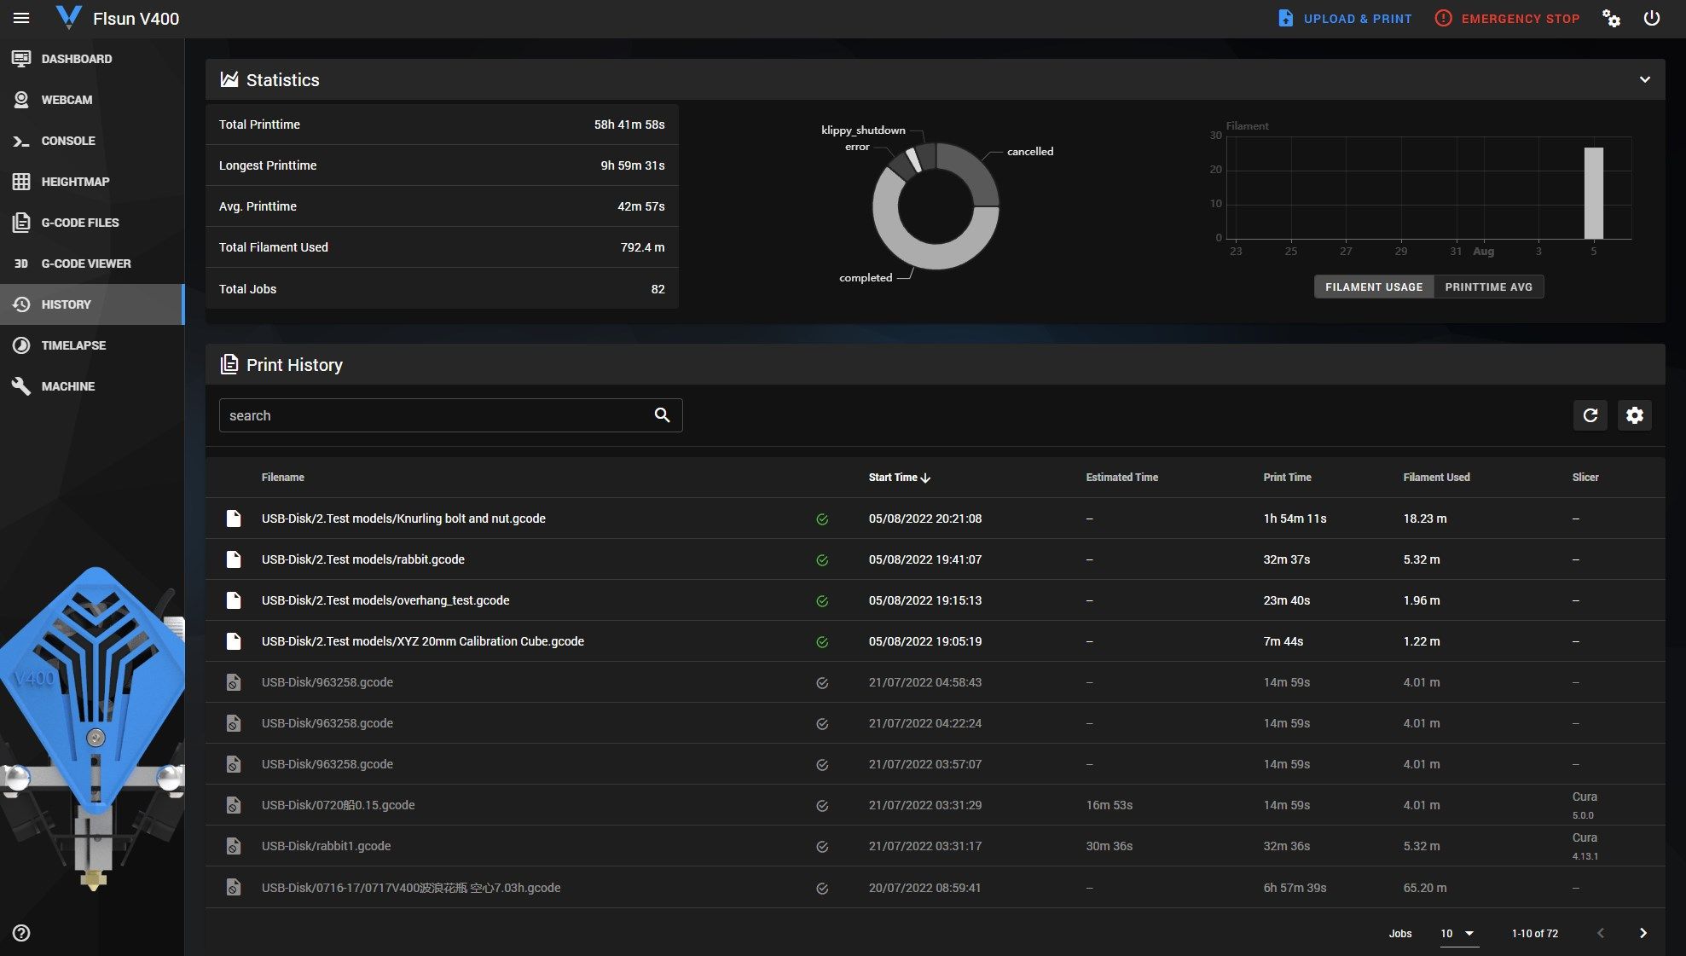Click the filament bar in the chart
This screenshot has height=956, width=1686.
click(1593, 194)
